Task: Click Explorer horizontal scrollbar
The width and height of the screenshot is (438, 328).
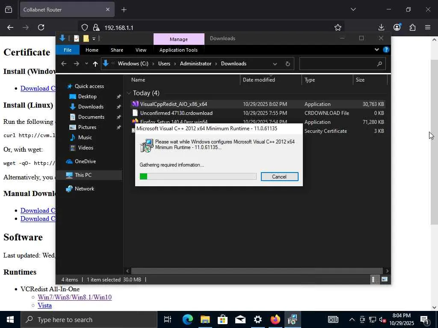Action: [257, 271]
